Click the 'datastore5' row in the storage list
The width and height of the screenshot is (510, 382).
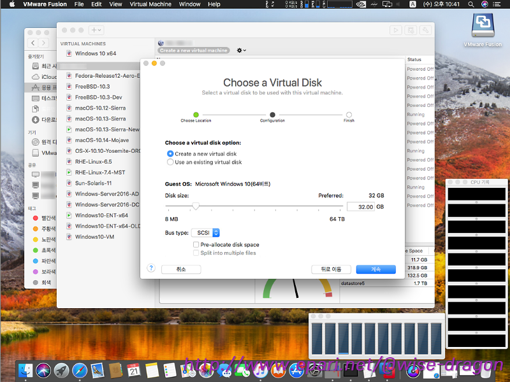click(387, 283)
